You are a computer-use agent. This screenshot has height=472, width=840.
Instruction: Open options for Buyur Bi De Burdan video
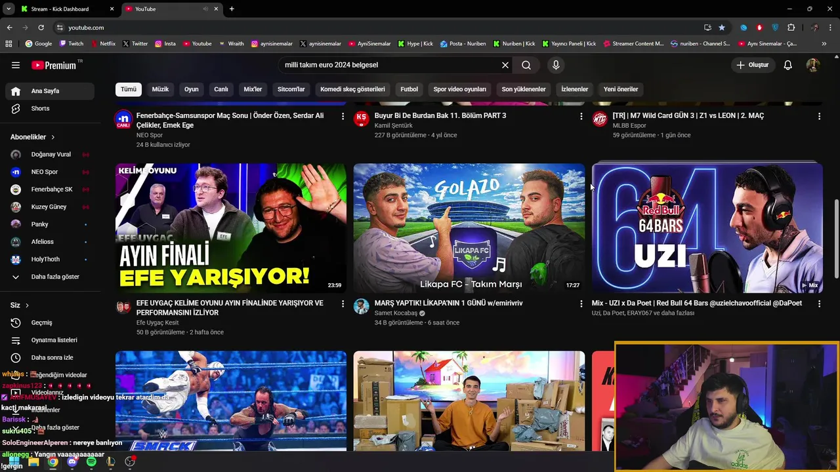tap(581, 116)
